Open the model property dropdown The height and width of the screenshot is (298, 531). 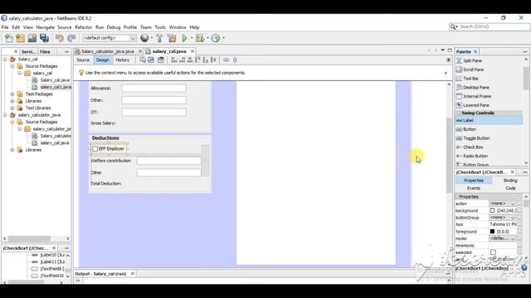tap(503, 238)
